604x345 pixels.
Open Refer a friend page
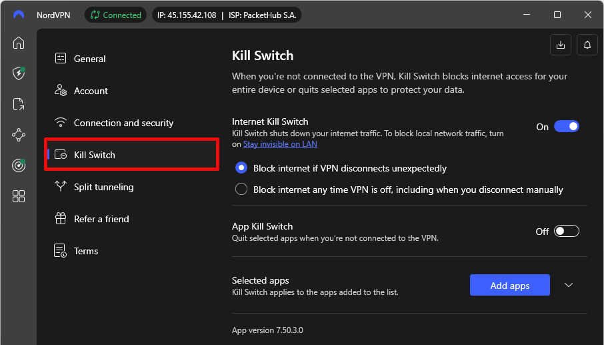pos(132,219)
